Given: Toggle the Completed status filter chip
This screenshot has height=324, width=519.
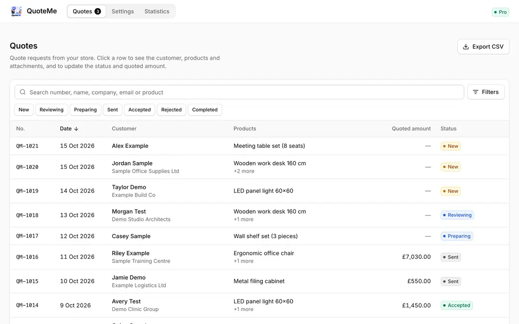Looking at the screenshot, I should [205, 110].
